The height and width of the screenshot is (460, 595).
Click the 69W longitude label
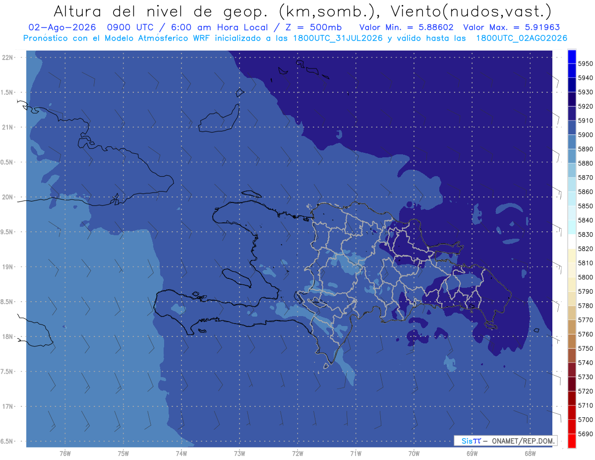[472, 453]
